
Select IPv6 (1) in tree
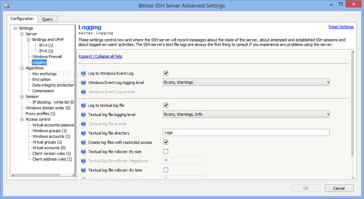(x=46, y=51)
